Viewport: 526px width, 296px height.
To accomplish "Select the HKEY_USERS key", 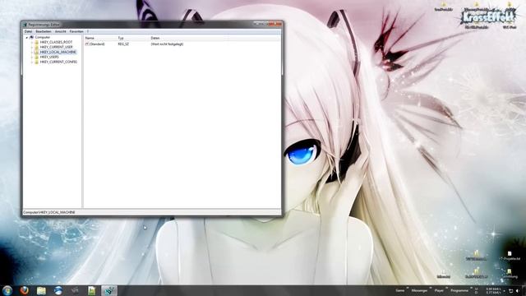I will coord(49,57).
